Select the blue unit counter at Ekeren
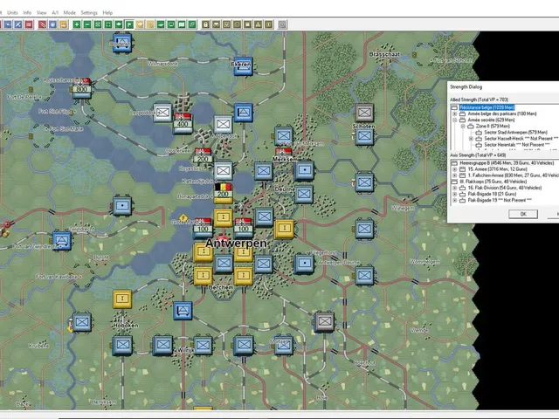The width and height of the screenshot is (559, 419). click(244, 66)
